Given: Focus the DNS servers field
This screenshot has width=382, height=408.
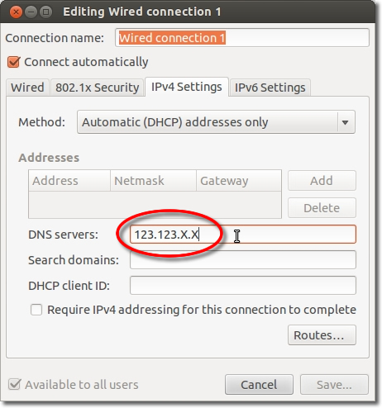Looking at the screenshot, I should click(243, 235).
